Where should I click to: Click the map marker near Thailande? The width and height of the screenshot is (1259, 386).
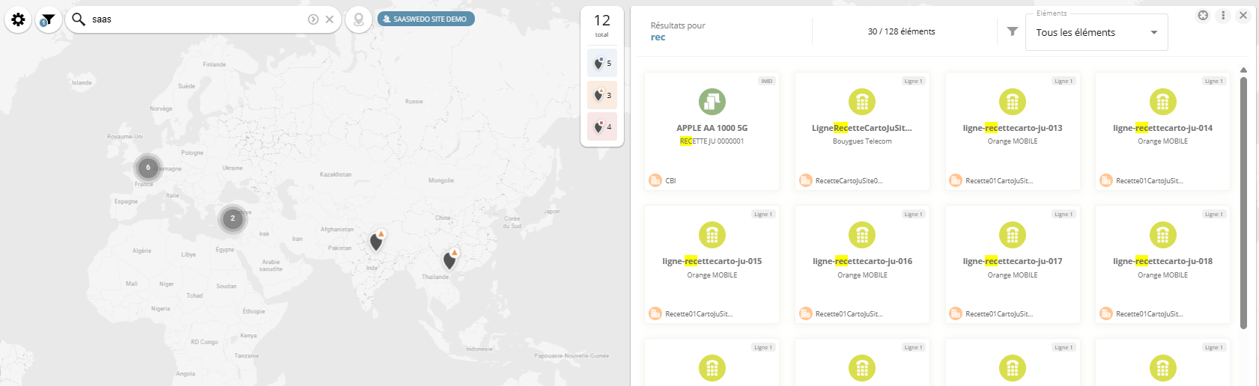coord(449,260)
